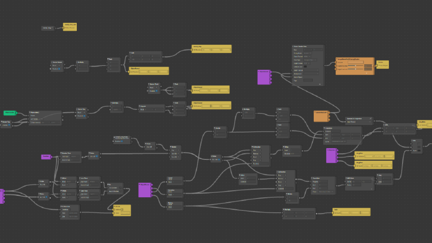Open the Depth texture dropdown in the render settings node
The width and height of the screenshot is (432, 243).
[311, 70]
